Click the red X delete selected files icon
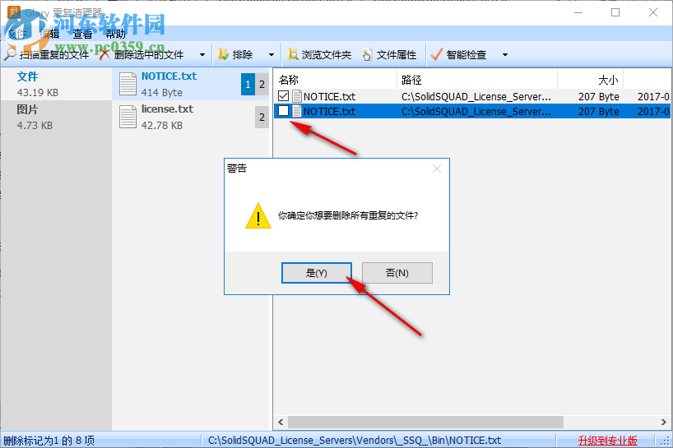The image size is (673, 448). (x=104, y=54)
